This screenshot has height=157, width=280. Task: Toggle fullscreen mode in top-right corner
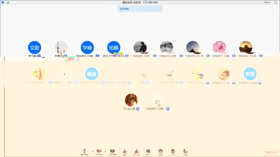275,2
